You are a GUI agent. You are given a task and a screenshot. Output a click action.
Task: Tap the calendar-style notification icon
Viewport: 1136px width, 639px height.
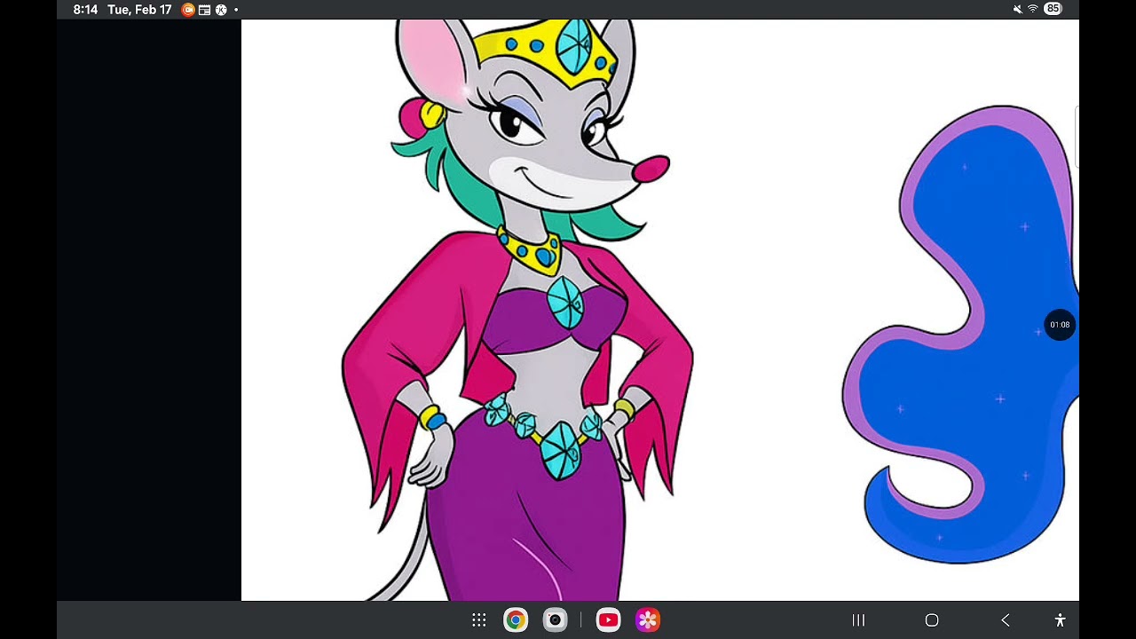pyautogui.click(x=205, y=10)
